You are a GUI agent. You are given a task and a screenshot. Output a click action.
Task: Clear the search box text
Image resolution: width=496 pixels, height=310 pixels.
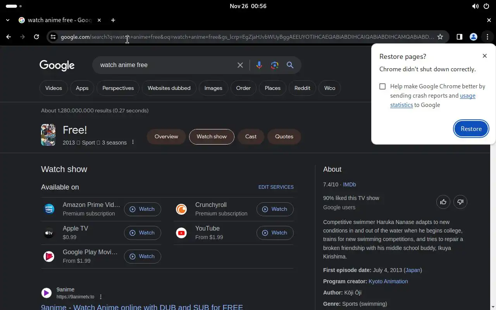pyautogui.click(x=240, y=65)
